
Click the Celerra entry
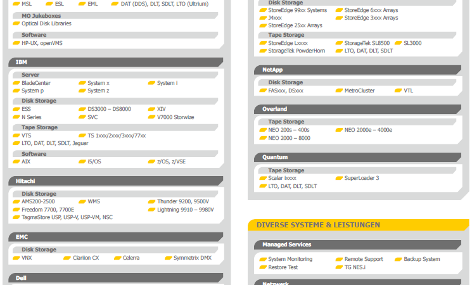(x=131, y=258)
